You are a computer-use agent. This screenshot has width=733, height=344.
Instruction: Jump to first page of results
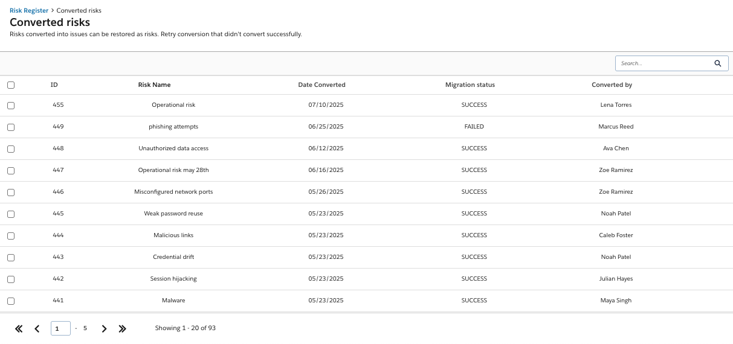pyautogui.click(x=19, y=329)
